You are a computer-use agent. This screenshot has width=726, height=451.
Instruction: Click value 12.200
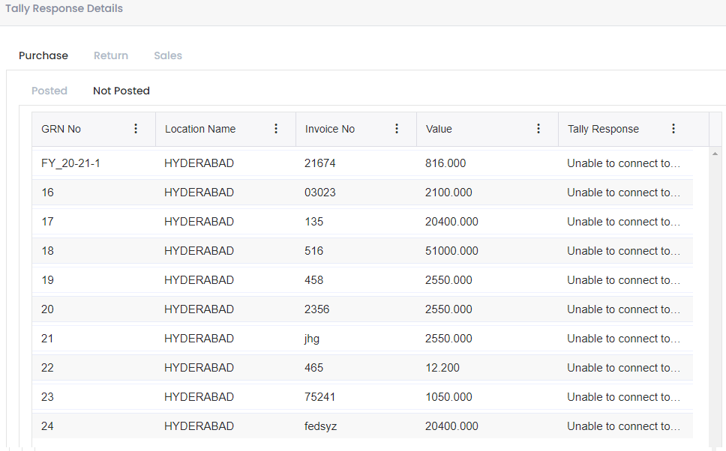(442, 367)
